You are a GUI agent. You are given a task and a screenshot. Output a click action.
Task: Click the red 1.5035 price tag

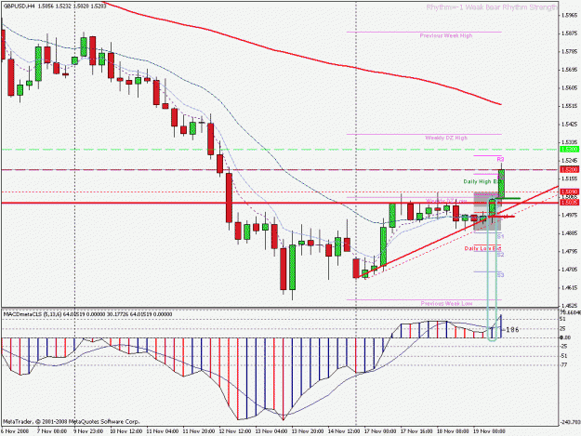click(568, 203)
